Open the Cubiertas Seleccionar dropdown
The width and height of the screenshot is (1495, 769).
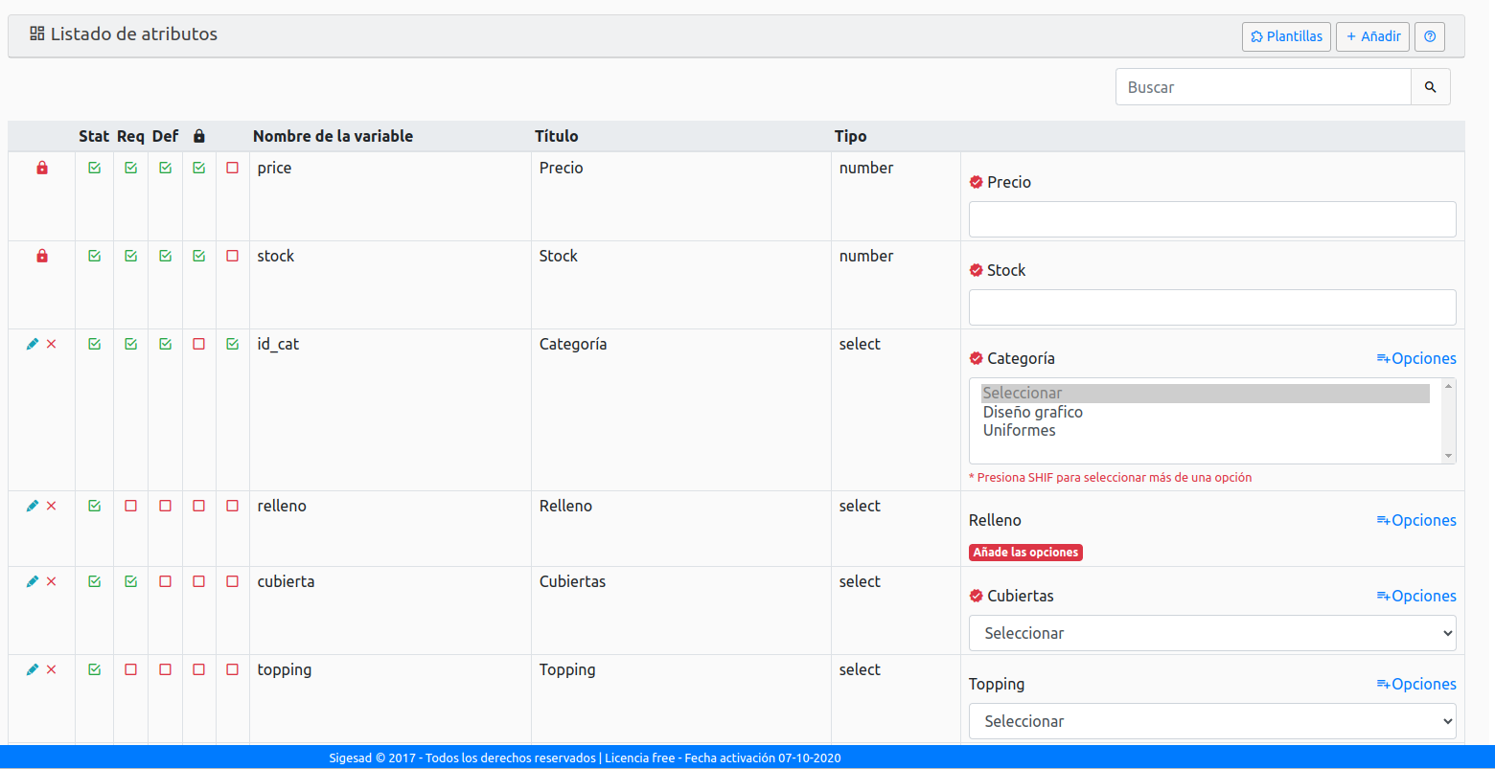pyautogui.click(x=1212, y=633)
